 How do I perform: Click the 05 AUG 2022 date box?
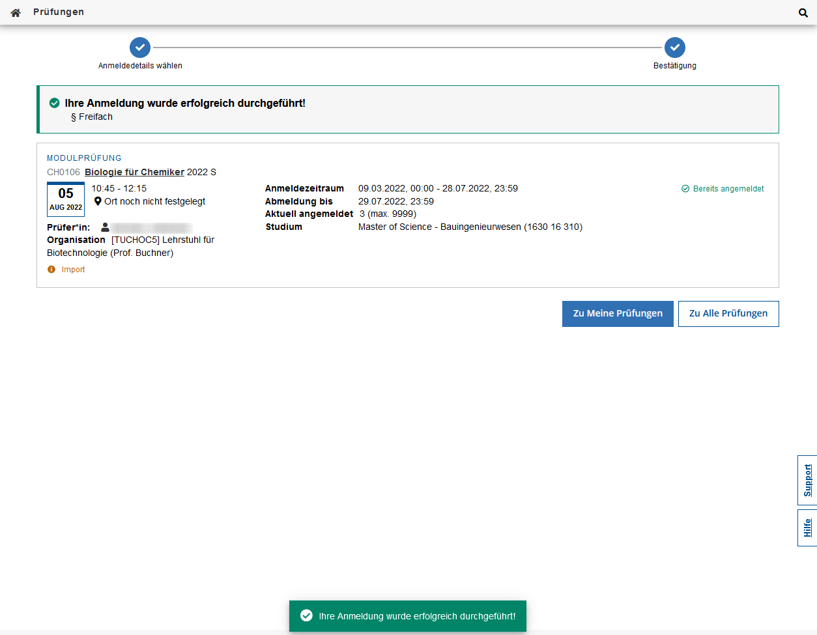point(66,199)
